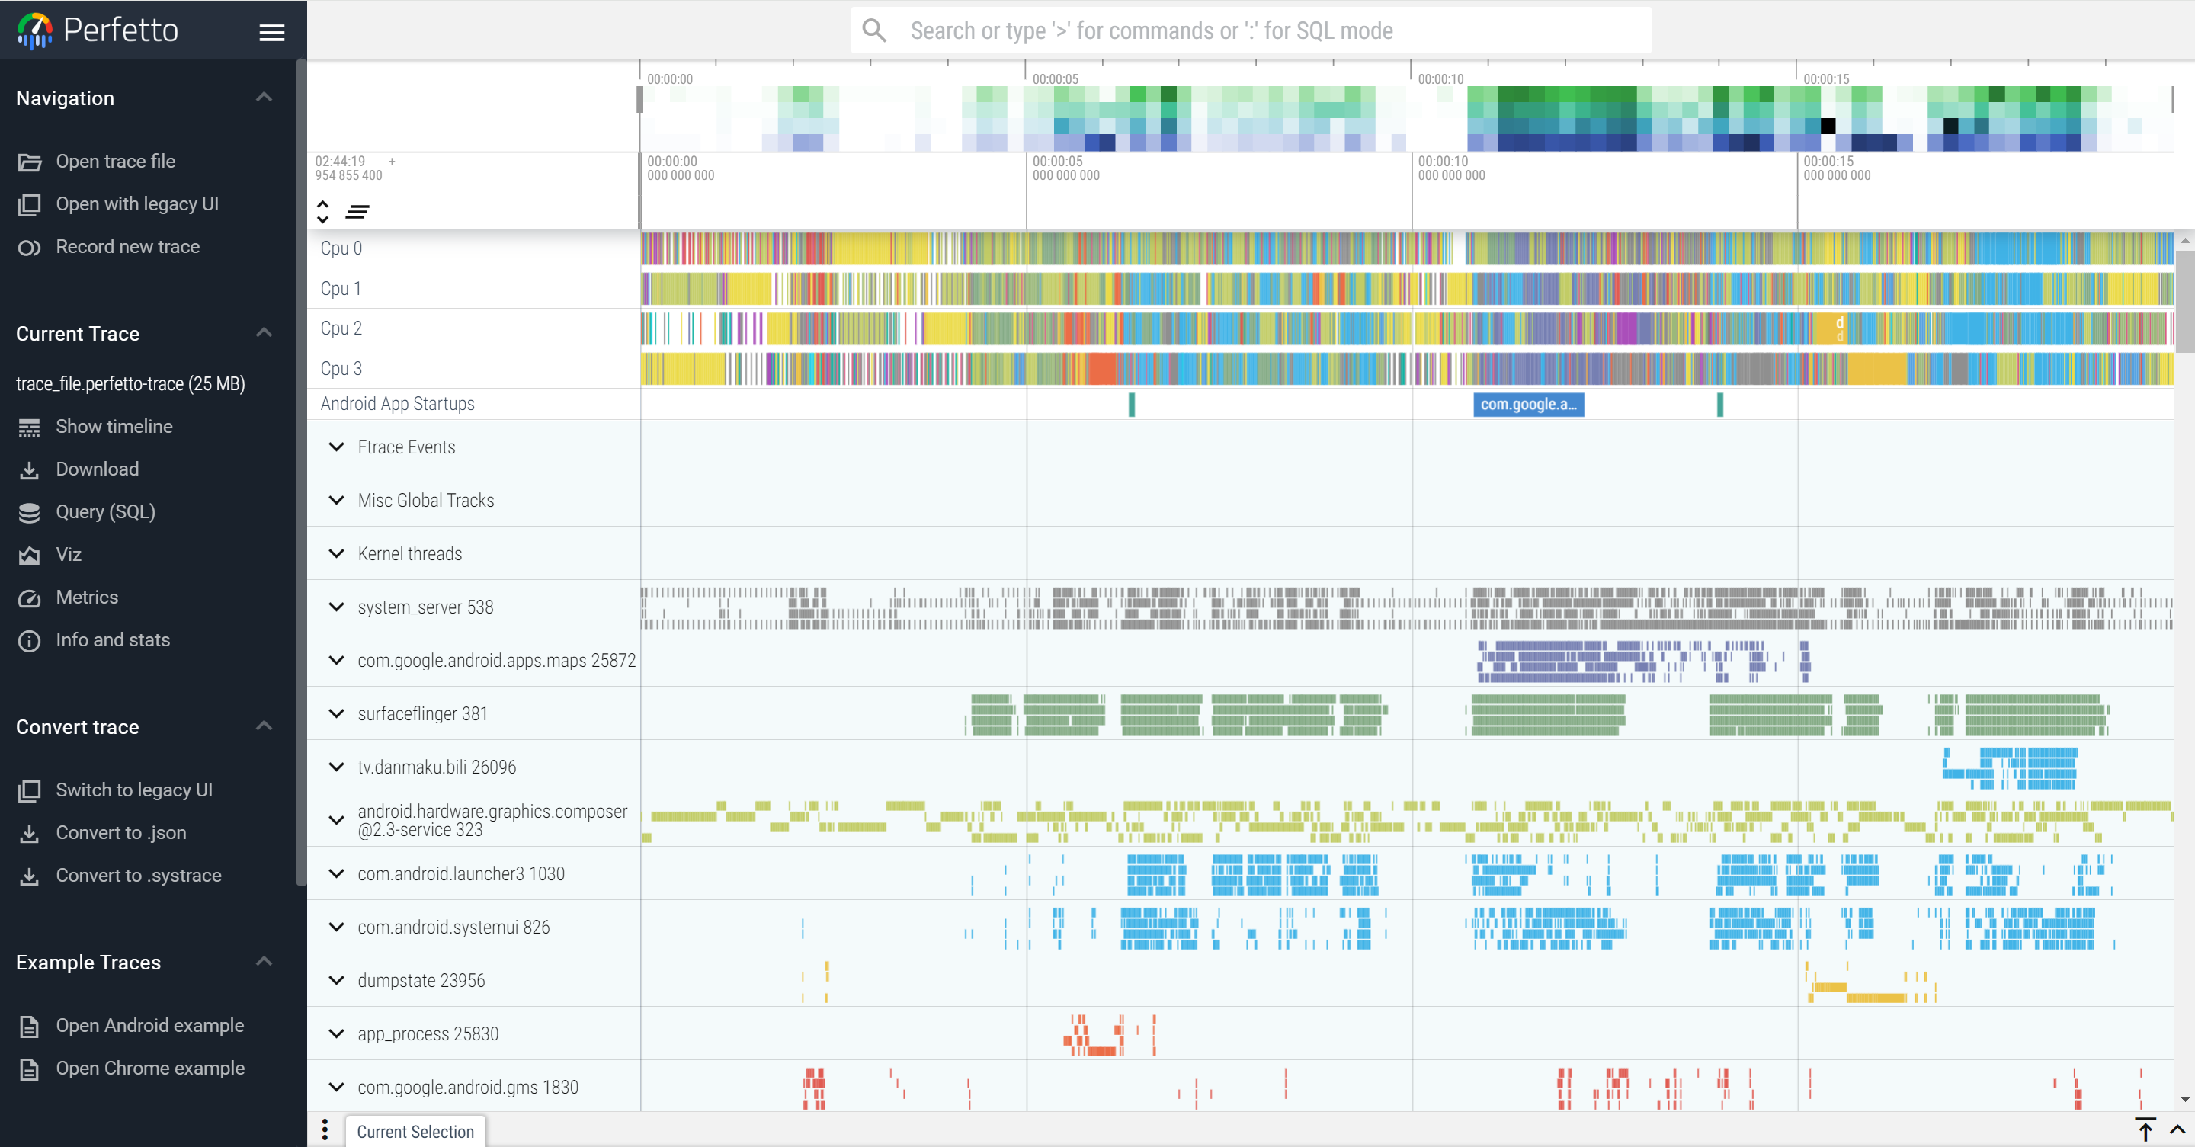This screenshot has height=1147, width=2195.
Task: Click Show timeline link
Action: (114, 426)
